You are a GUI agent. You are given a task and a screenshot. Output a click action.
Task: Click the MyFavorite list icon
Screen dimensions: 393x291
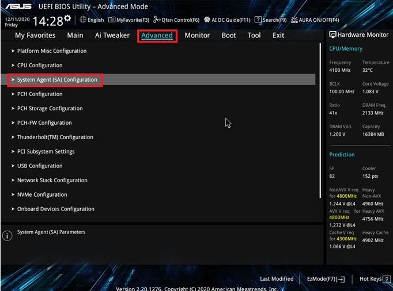tap(112, 20)
